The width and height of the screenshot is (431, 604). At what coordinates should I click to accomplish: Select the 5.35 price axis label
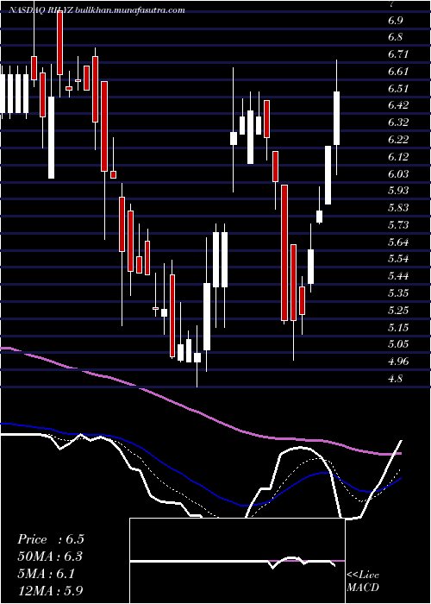click(397, 293)
